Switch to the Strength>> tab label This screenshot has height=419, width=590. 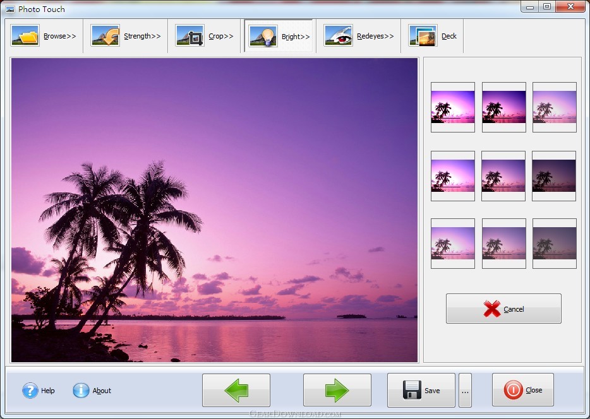[142, 36]
